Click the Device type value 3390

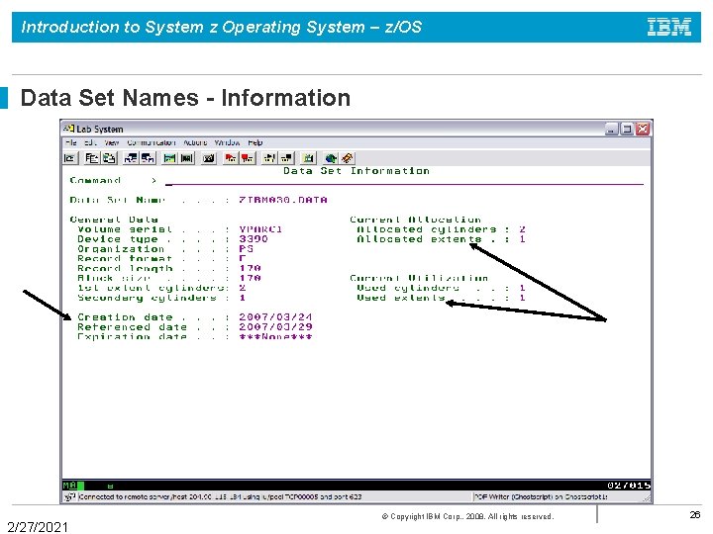254,239
